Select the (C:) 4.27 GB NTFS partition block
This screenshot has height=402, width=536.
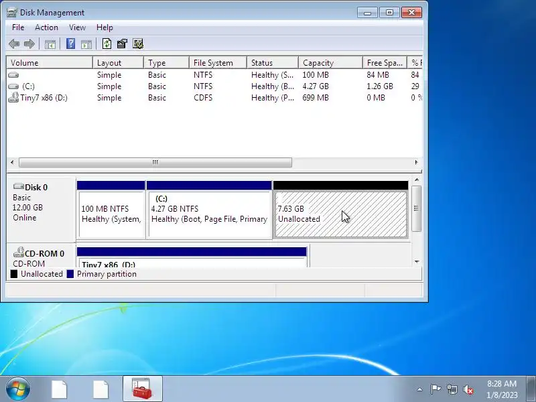[209, 209]
